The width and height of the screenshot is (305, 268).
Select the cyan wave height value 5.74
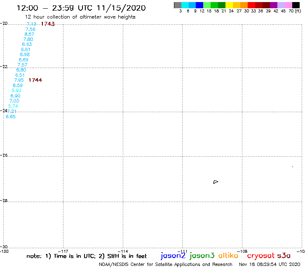pyautogui.click(x=13, y=106)
